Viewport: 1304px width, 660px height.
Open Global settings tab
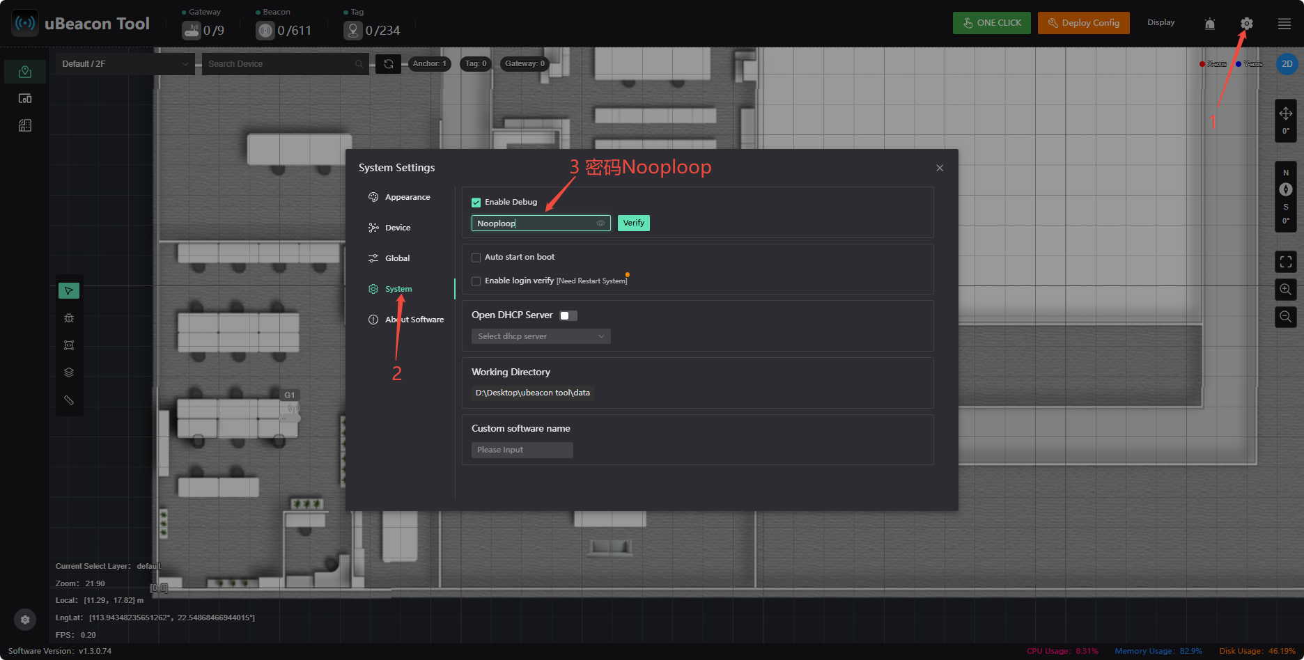389,258
